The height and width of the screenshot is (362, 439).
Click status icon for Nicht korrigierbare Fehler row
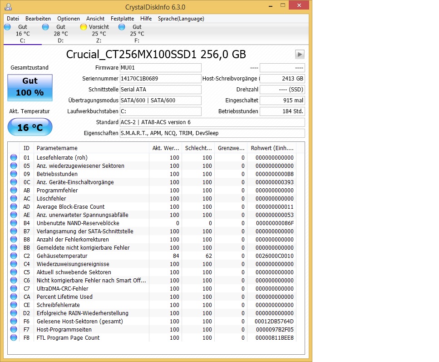click(x=14, y=280)
